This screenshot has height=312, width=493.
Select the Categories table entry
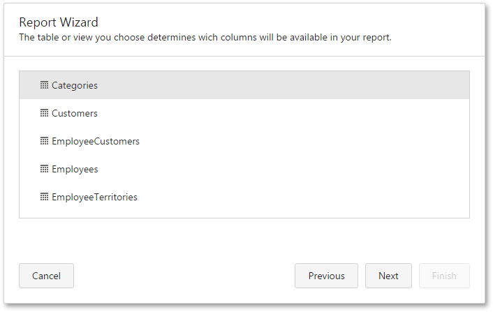(x=75, y=85)
